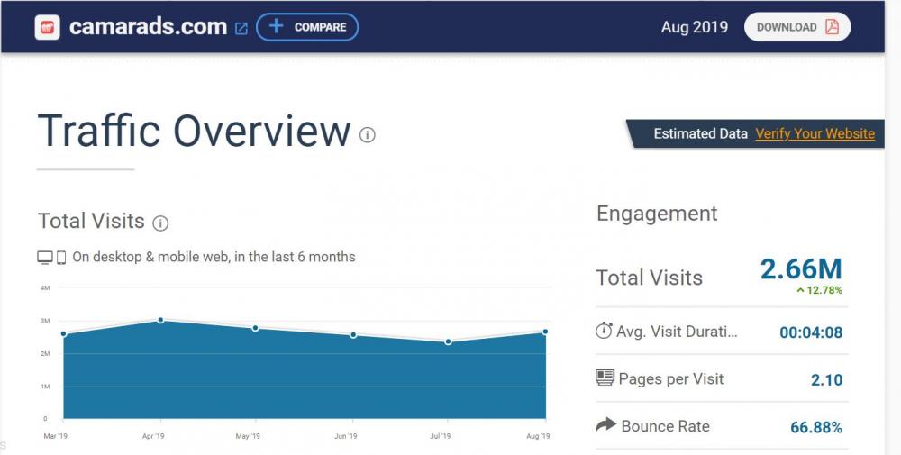901x455 pixels.
Task: Click the PDF icon in Download button
Action: click(x=832, y=27)
